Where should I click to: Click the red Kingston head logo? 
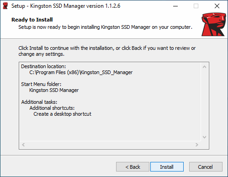click(x=213, y=24)
